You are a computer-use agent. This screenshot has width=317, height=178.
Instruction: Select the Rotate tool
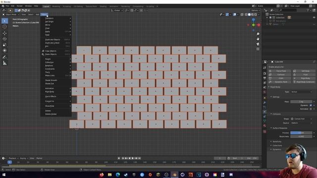click(4, 39)
